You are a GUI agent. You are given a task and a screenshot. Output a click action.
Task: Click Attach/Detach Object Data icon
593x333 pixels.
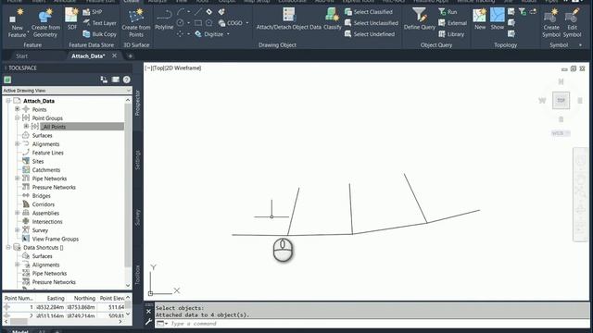point(288,19)
